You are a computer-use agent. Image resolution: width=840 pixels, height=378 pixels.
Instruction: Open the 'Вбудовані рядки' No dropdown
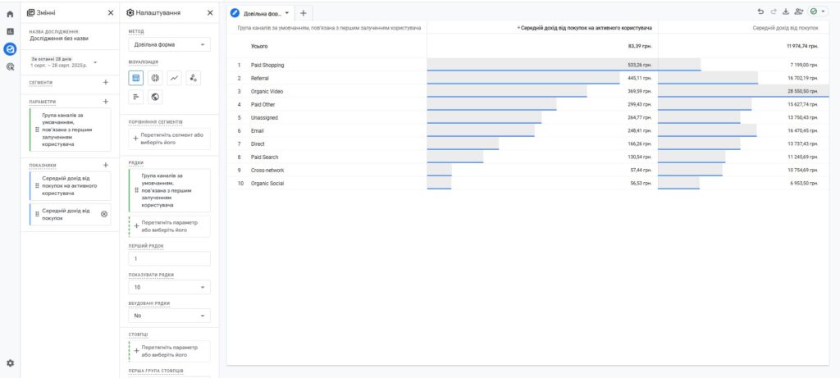pos(169,315)
